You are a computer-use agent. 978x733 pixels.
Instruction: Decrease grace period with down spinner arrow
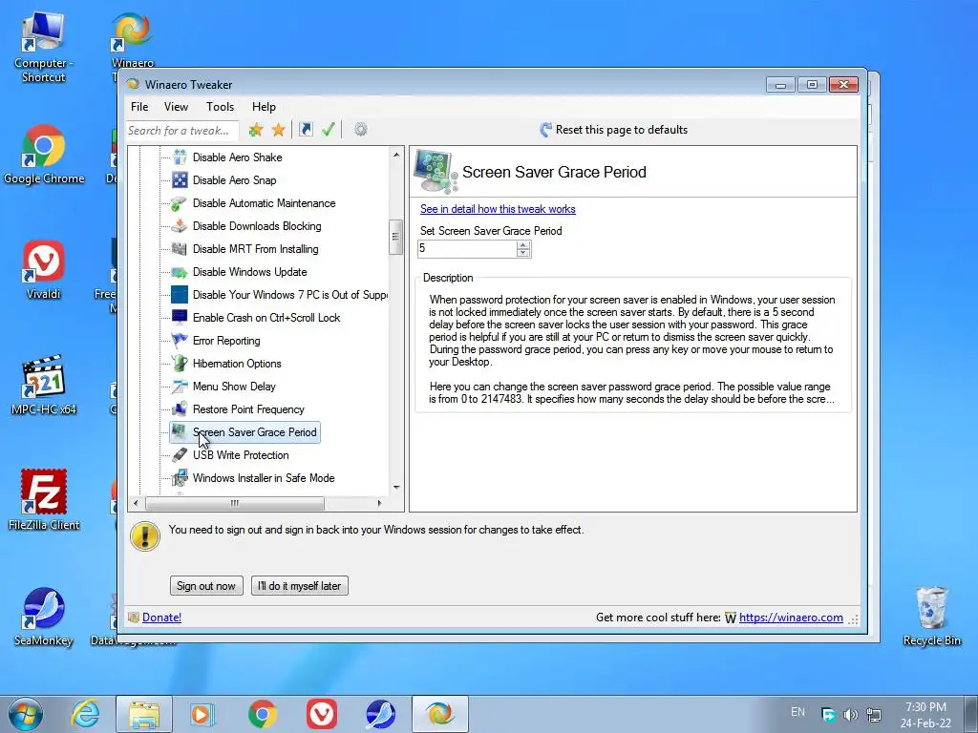coord(523,253)
